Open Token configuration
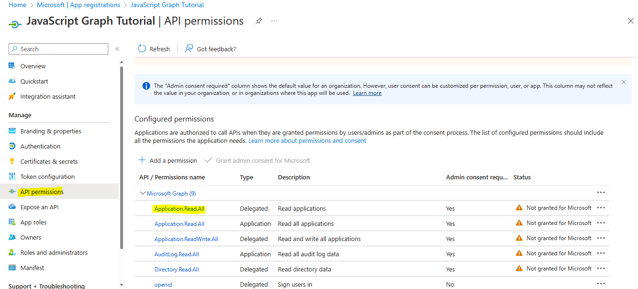638x289 pixels. [x=48, y=177]
